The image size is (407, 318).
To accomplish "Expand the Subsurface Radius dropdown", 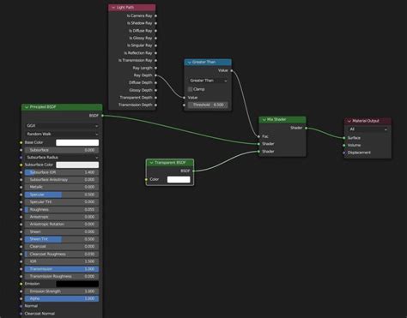I will 62,158.
